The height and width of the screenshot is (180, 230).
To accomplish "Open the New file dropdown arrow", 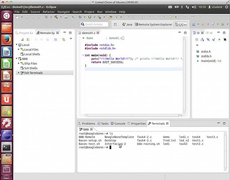I will point(22,17).
